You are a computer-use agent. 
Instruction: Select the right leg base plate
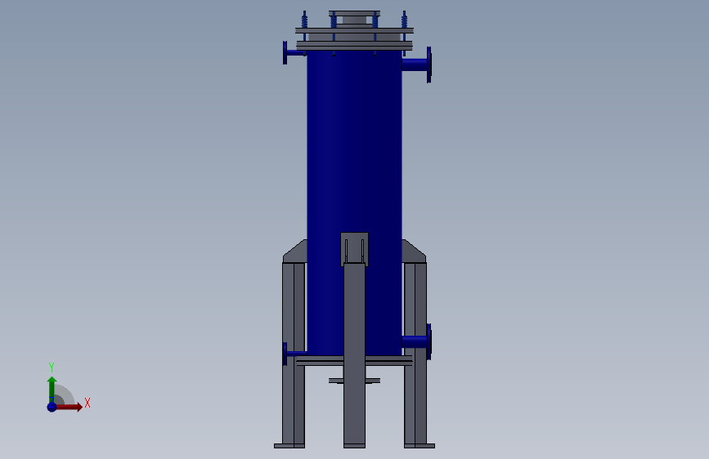pos(420,446)
